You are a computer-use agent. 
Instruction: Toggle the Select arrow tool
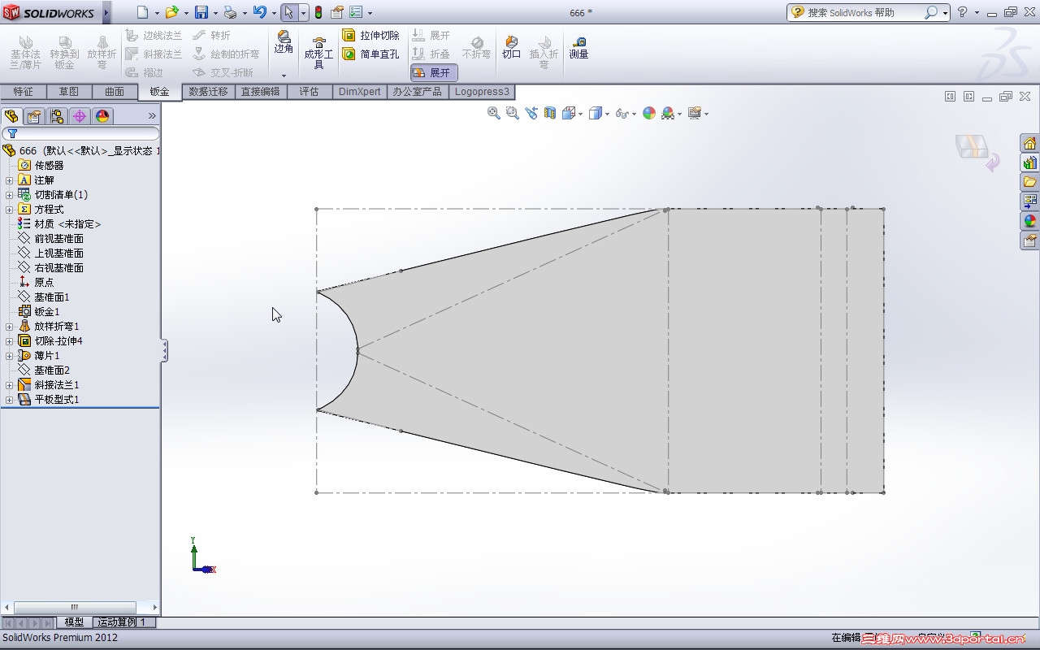pyautogui.click(x=288, y=12)
